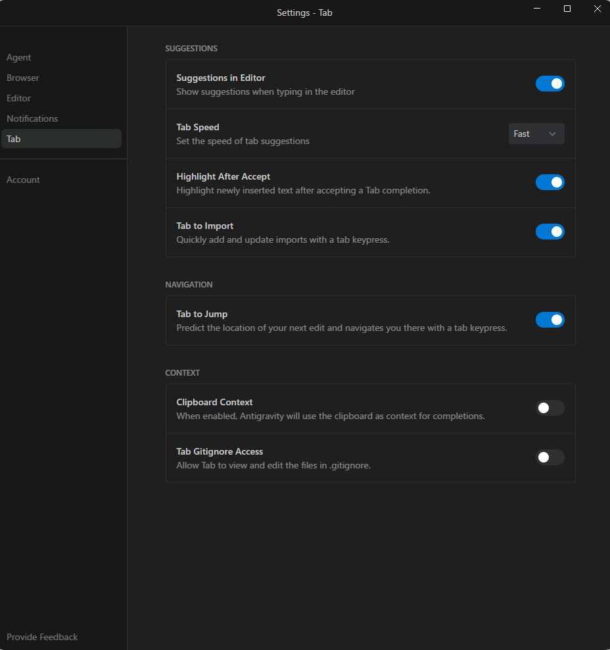Open the Agent settings section
Viewport: 610px width, 650px height.
point(19,58)
